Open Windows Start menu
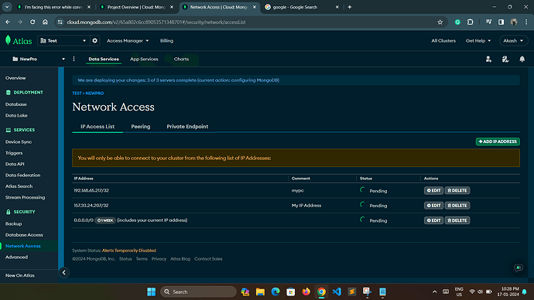Image resolution: width=534 pixels, height=300 pixels. tap(151, 291)
